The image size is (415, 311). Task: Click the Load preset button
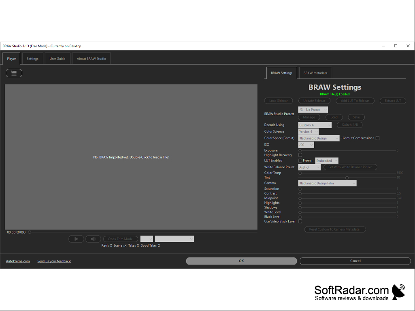(x=334, y=117)
